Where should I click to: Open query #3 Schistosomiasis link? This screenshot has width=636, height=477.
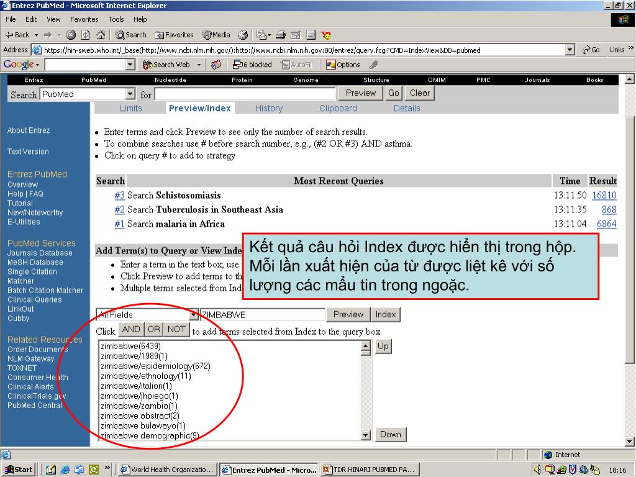pos(119,195)
